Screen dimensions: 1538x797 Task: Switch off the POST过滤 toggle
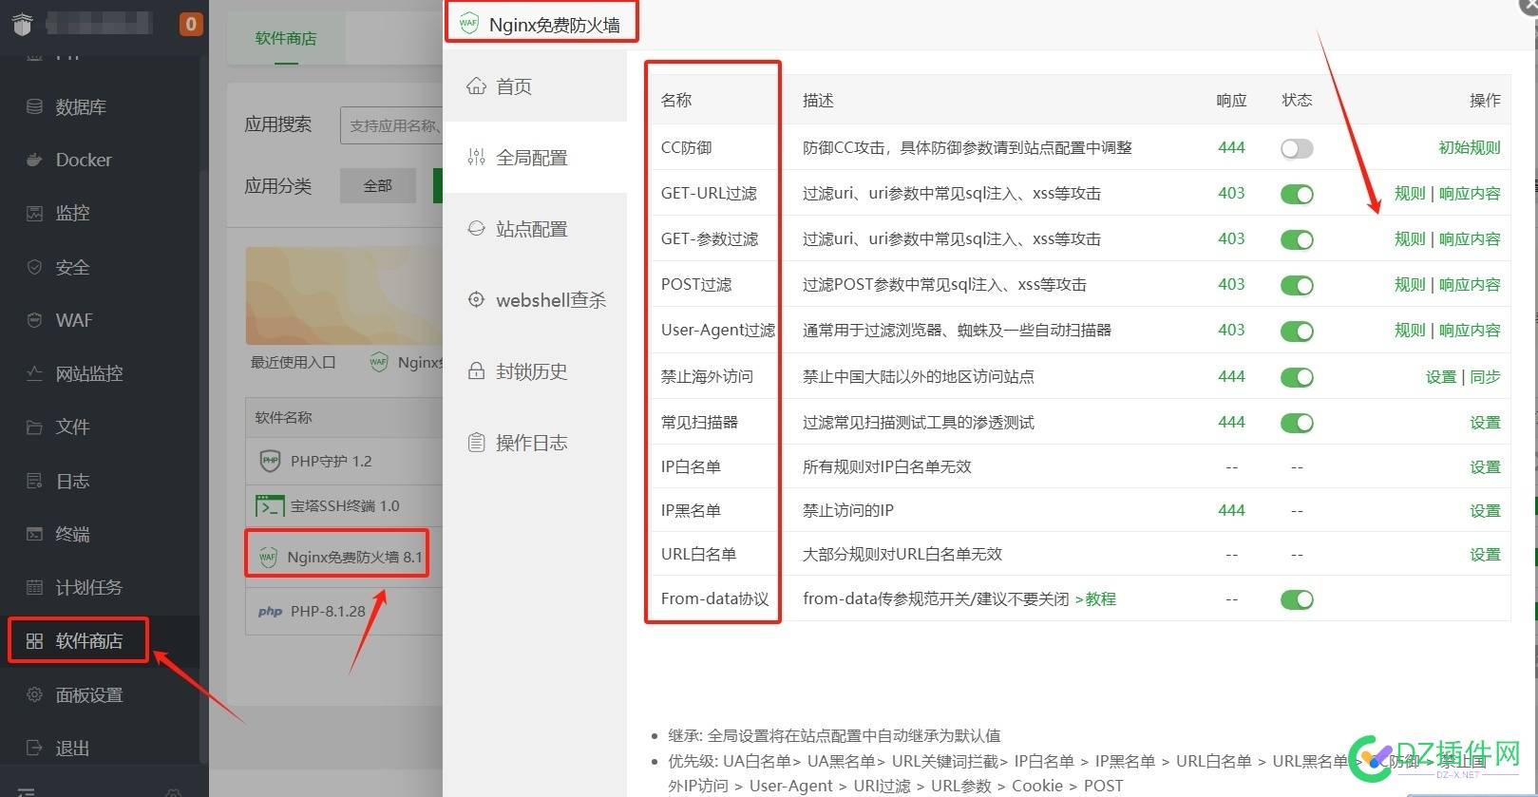pos(1297,285)
